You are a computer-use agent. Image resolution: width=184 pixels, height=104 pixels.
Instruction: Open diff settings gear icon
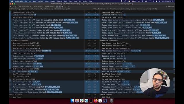[x=62, y=7]
